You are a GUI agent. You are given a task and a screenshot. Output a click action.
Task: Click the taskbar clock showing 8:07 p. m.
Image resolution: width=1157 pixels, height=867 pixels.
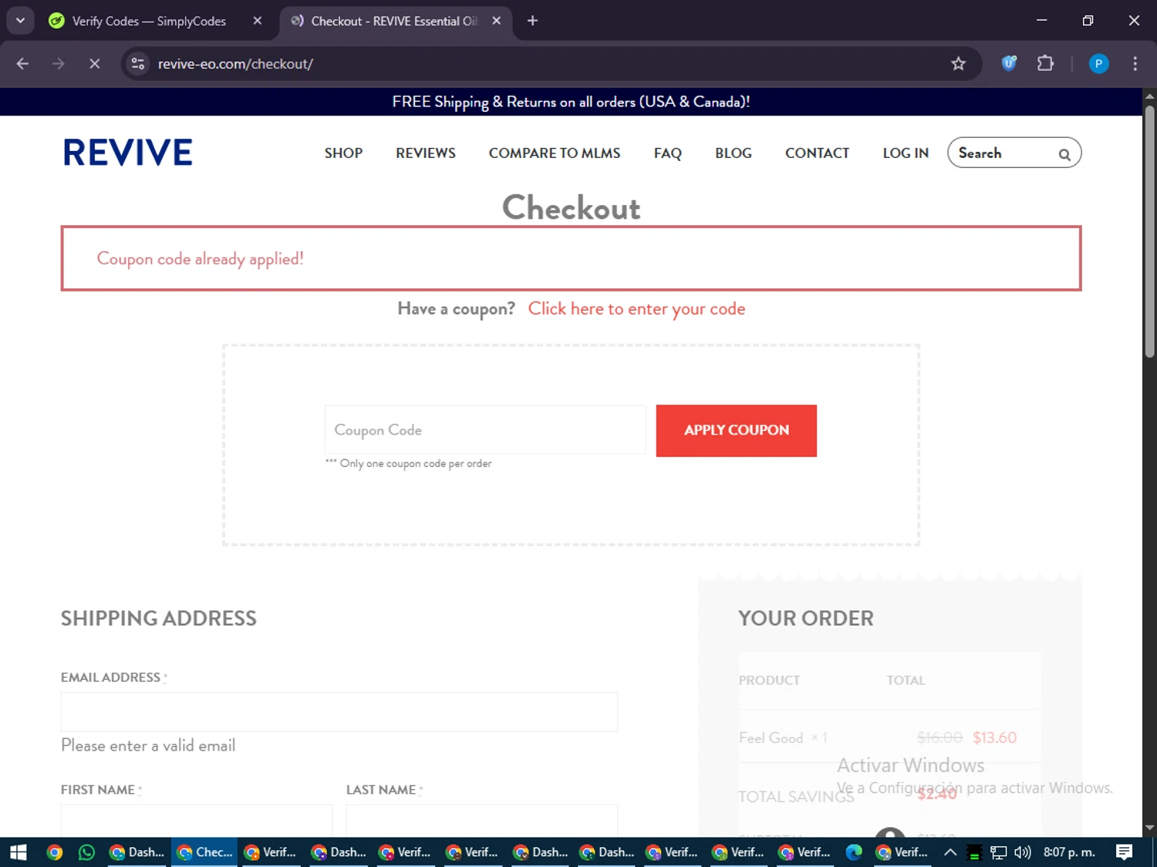pyautogui.click(x=1069, y=852)
